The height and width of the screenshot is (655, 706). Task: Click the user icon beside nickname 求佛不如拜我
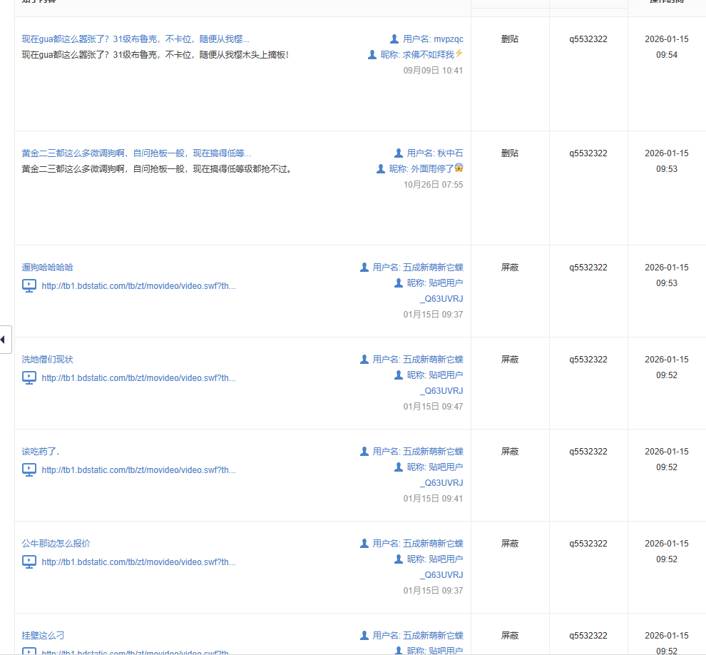[372, 54]
